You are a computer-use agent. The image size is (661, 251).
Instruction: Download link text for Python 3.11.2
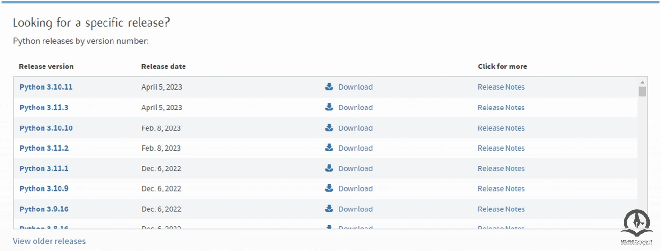tap(356, 148)
